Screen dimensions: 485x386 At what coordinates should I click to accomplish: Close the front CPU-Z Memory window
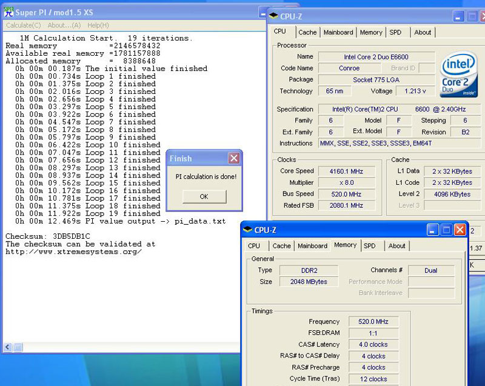[x=460, y=230]
